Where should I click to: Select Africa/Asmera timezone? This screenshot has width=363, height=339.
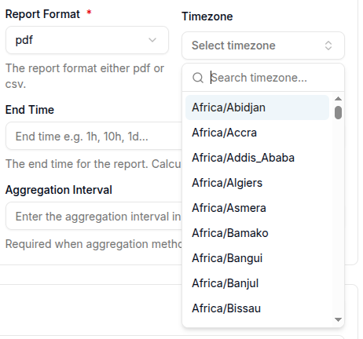pos(257,208)
